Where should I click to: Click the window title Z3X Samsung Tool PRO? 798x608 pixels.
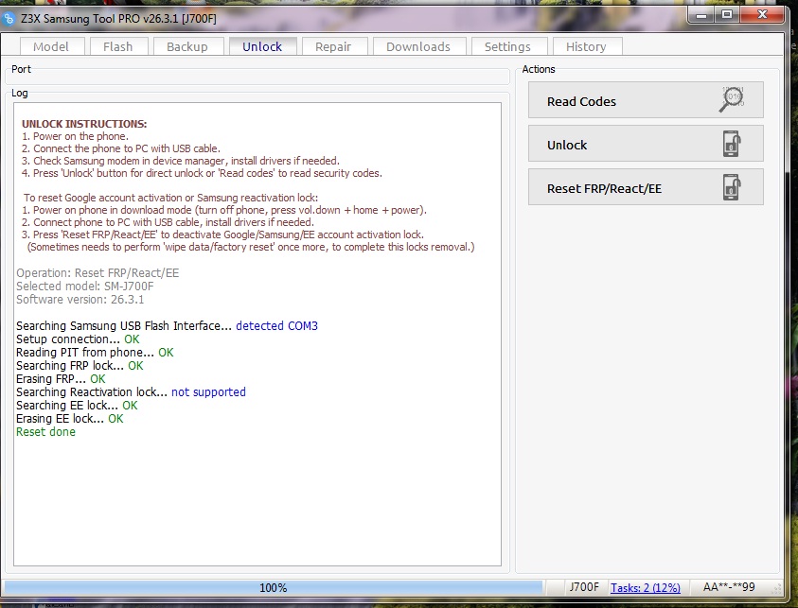[118, 19]
